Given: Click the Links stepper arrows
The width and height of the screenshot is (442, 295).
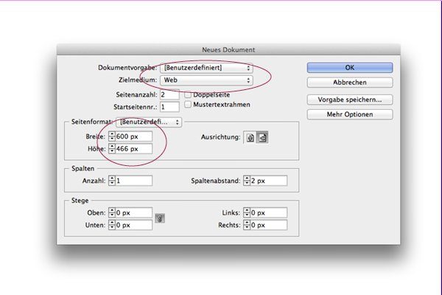Looking at the screenshot, I should click(247, 212).
